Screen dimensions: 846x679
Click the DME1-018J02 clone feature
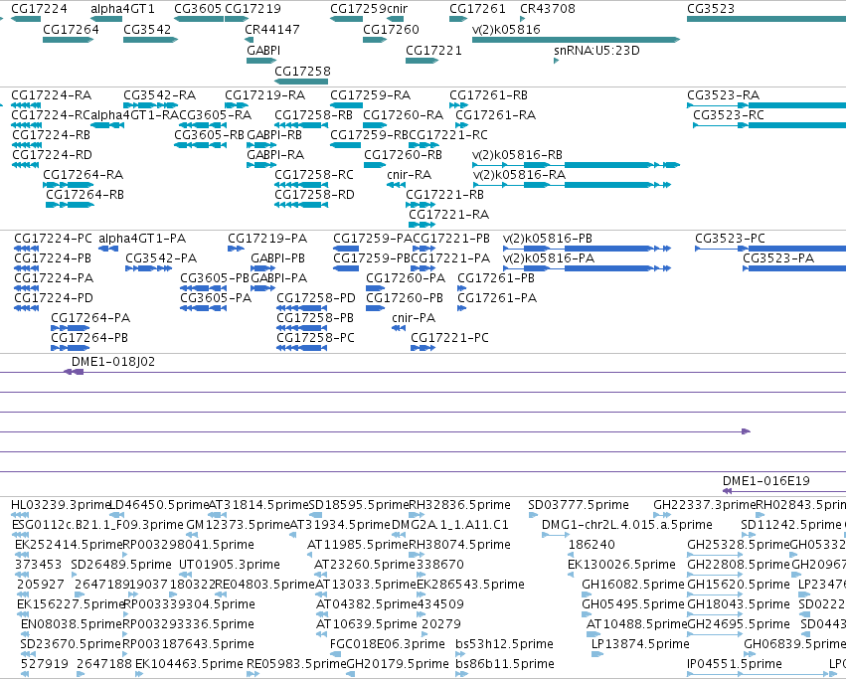(x=74, y=372)
